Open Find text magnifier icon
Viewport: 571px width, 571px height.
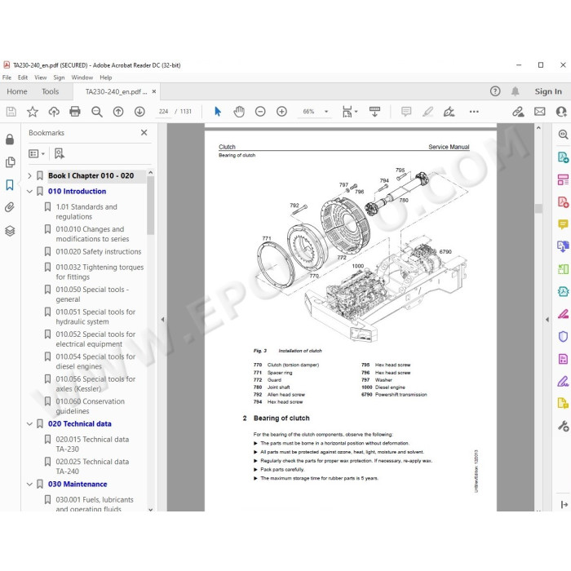tap(96, 112)
